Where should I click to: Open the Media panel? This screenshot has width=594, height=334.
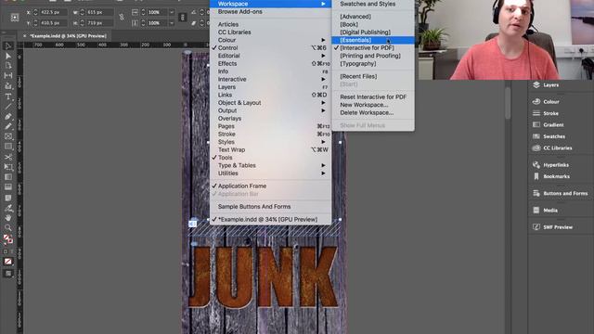tap(545, 211)
